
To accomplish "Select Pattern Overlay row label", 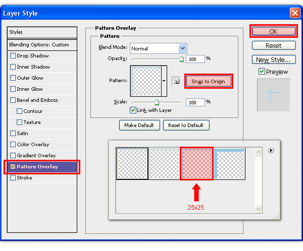I will (x=37, y=167).
